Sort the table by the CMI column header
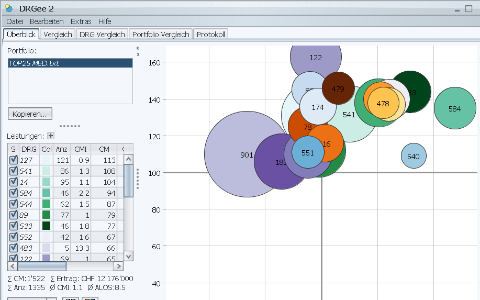 tap(81, 149)
